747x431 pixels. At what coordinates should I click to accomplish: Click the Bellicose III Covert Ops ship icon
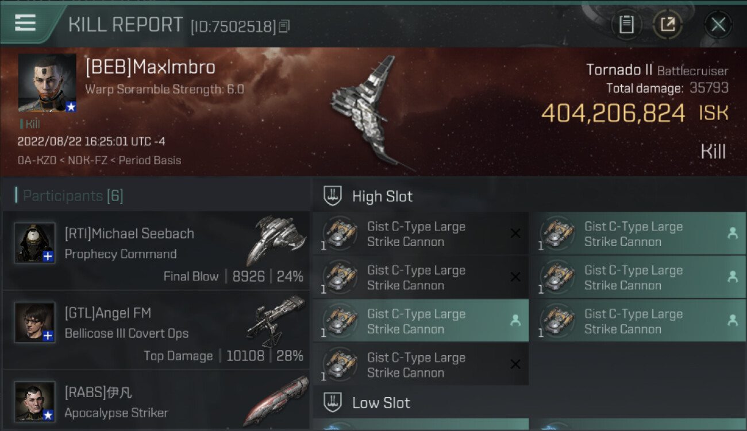pos(276,320)
